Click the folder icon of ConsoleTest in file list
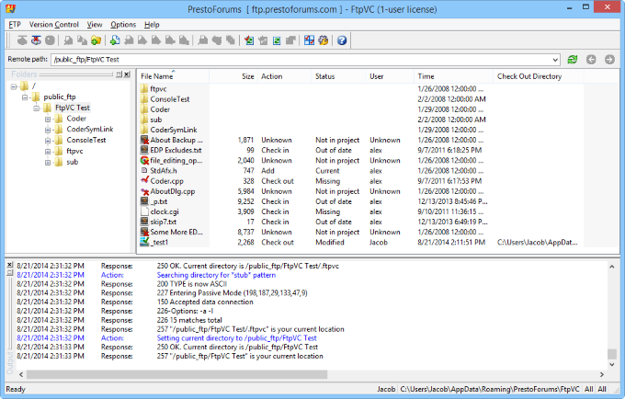 (144, 99)
